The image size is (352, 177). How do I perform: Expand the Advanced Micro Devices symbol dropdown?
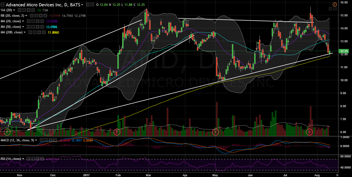82,5
